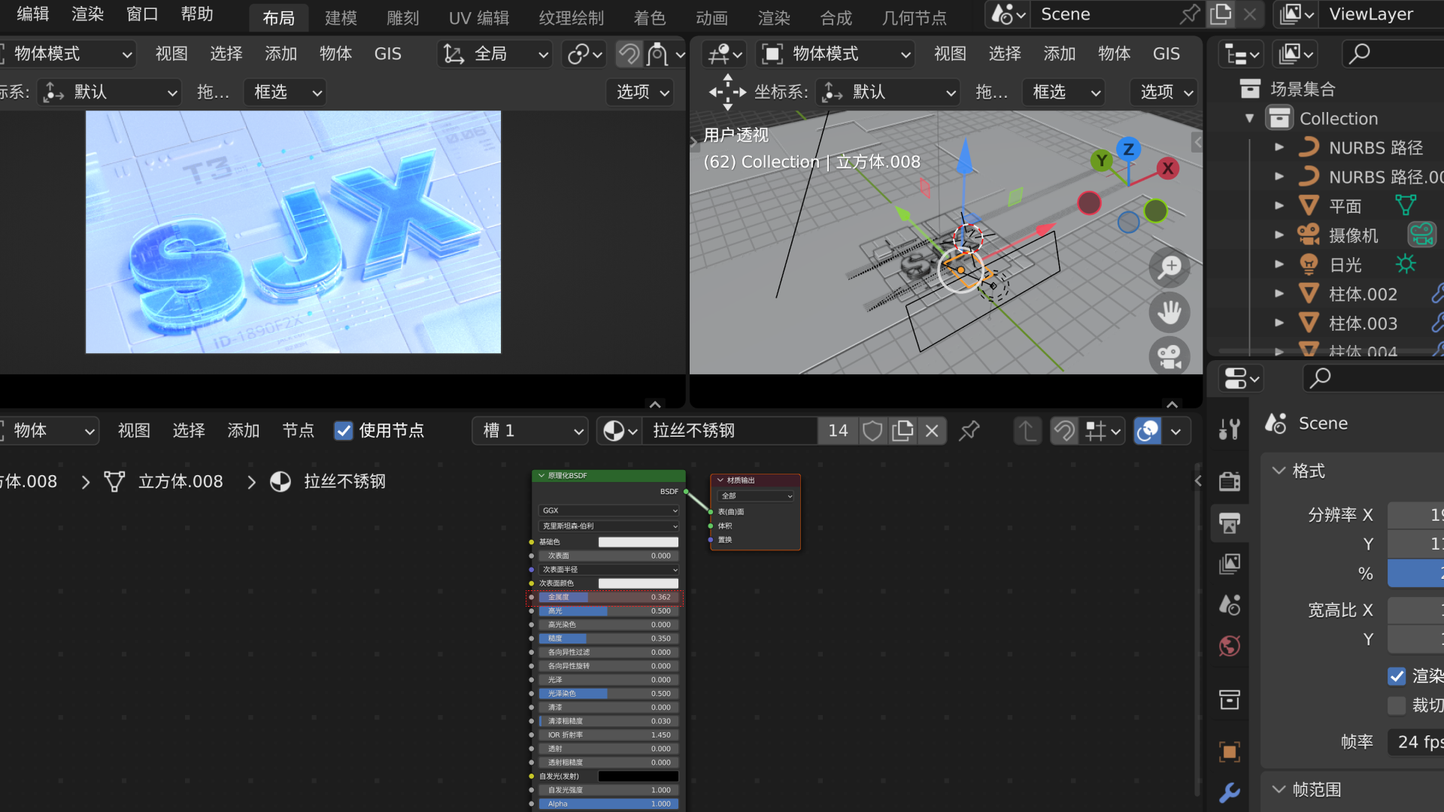Shield the 拉丝不锈钢 material with fake user
1444x812 pixels.
coord(872,430)
